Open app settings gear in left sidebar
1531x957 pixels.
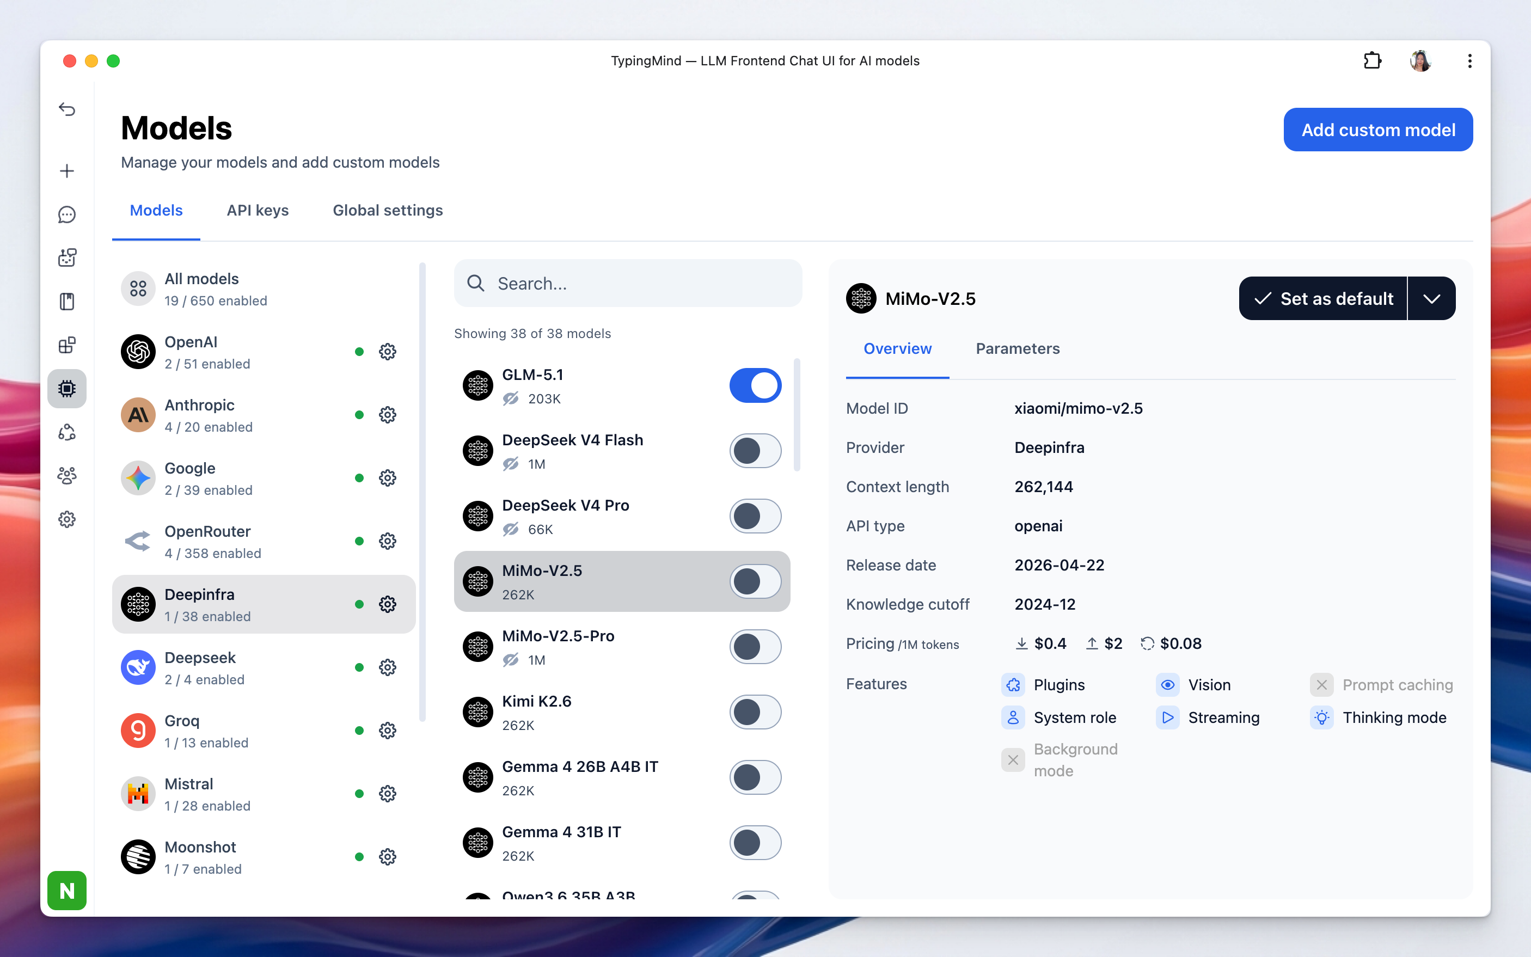click(x=67, y=520)
